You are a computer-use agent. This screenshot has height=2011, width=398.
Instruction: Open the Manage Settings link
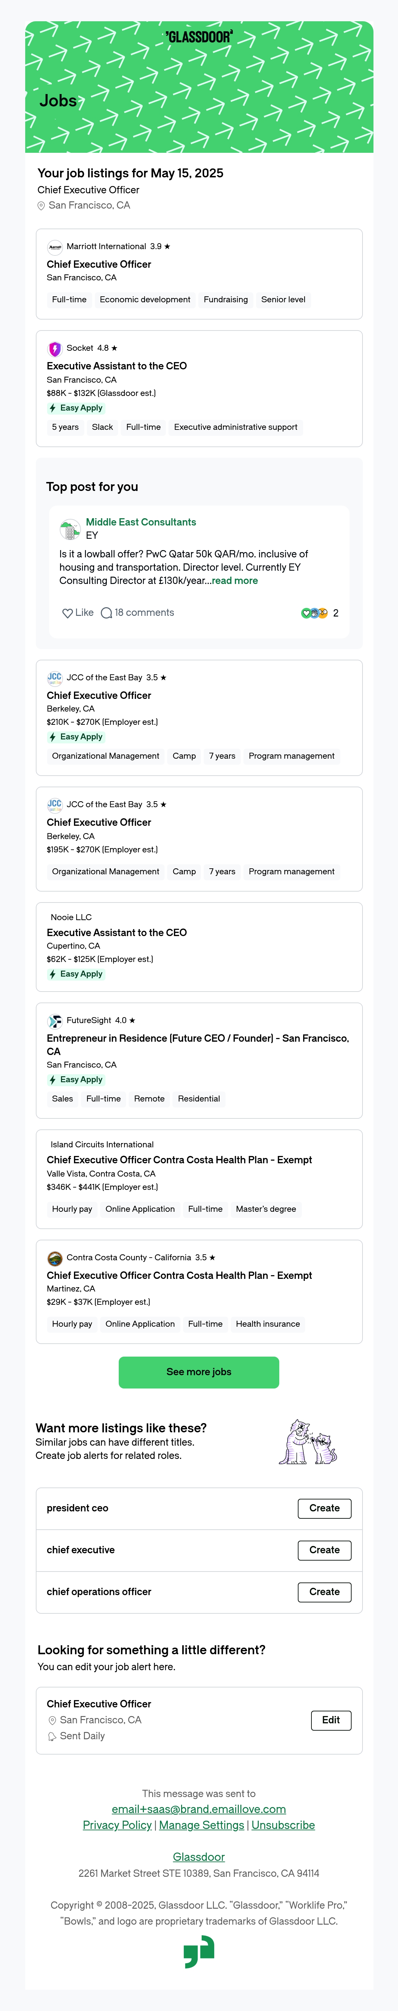click(x=202, y=1825)
